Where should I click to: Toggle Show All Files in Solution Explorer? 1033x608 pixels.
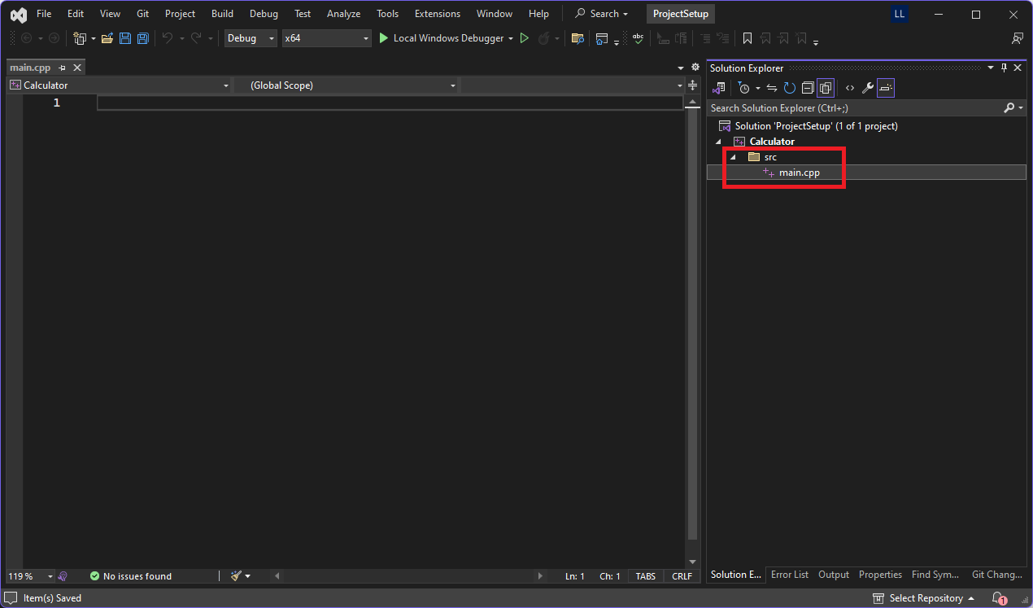point(826,88)
